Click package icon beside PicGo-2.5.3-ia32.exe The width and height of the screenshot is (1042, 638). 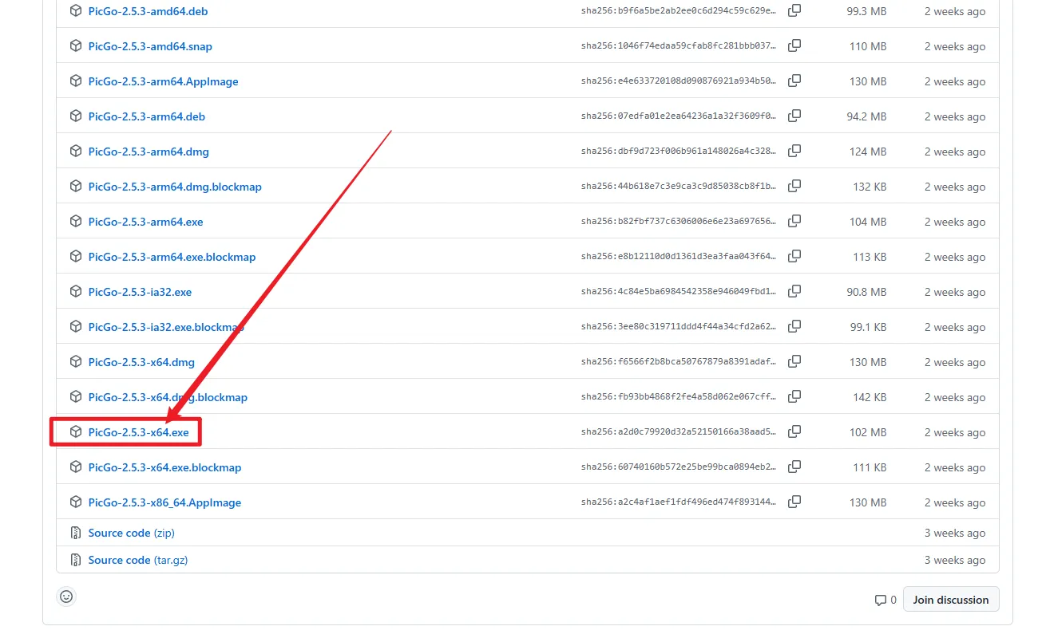click(x=76, y=291)
